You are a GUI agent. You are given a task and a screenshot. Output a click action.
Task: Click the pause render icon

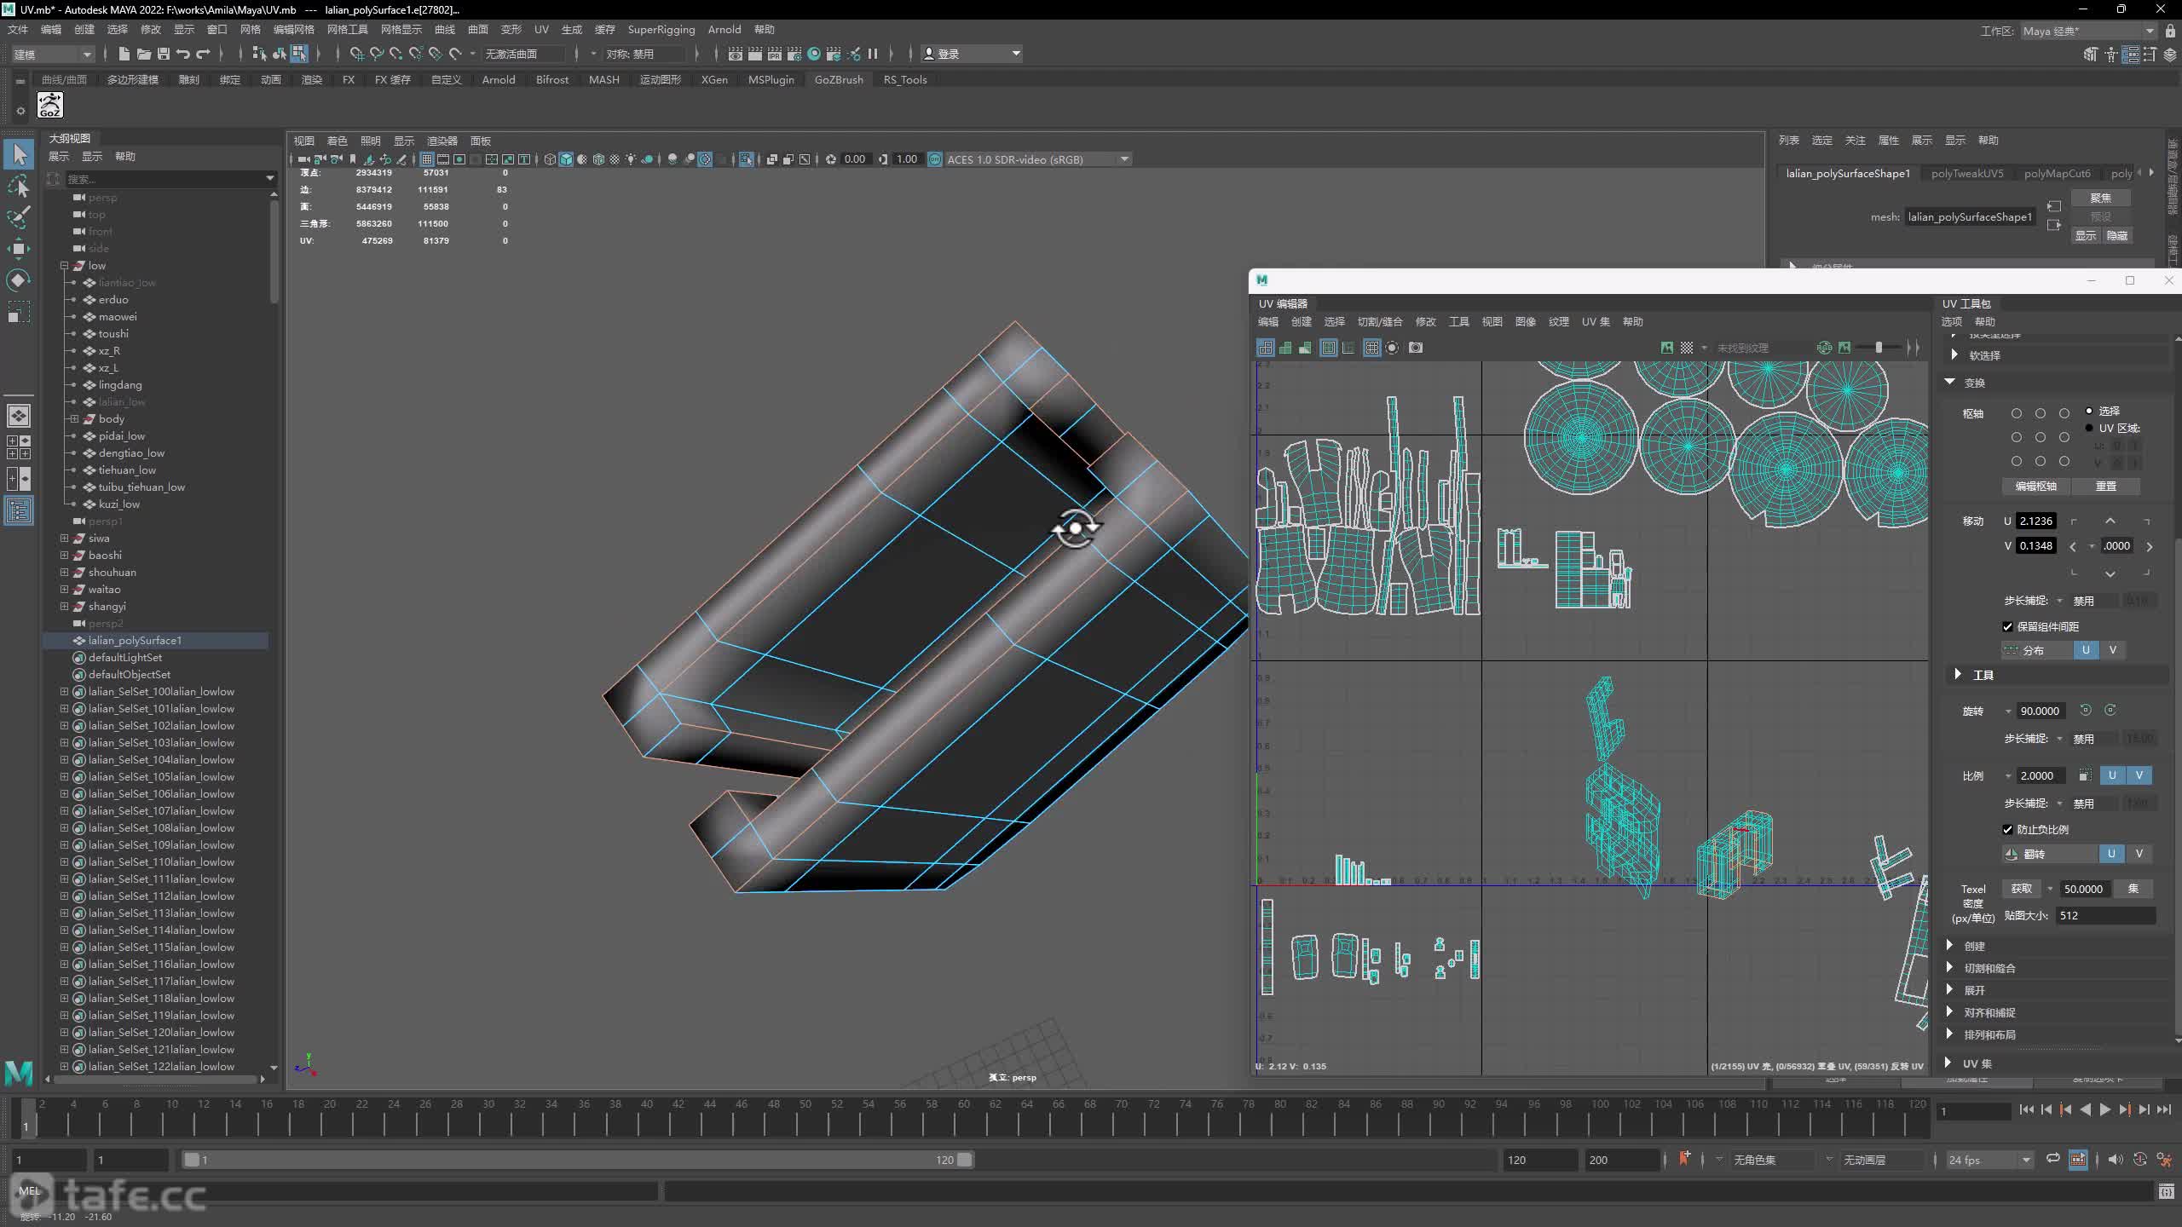point(873,54)
